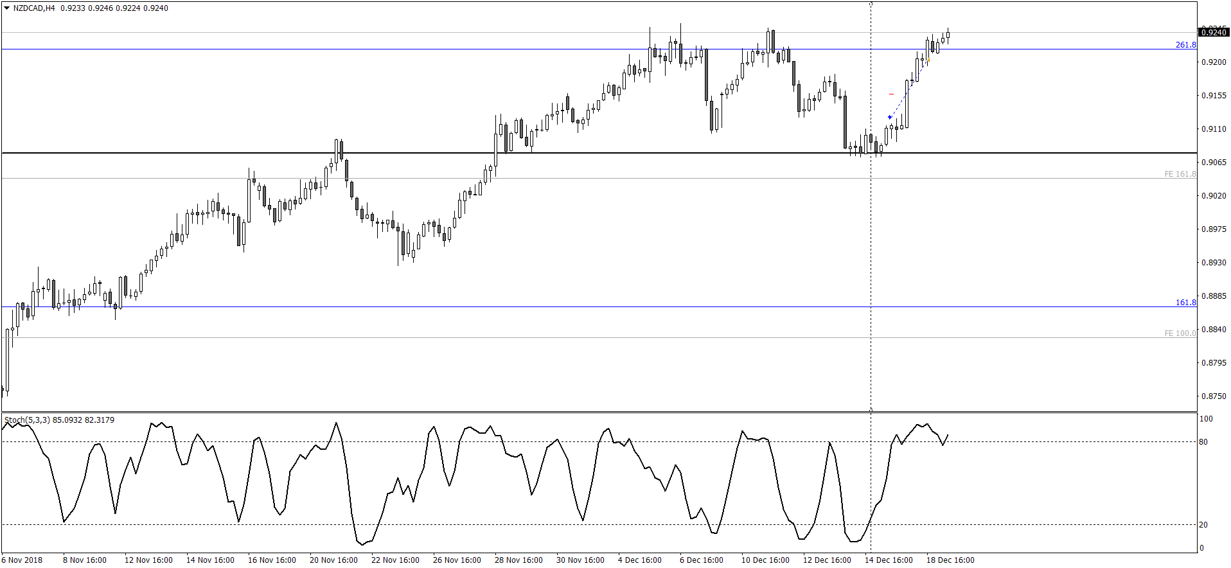Click the NZDCAD,H4 chart title text
Screen dimensions: 1231x568
[34, 8]
